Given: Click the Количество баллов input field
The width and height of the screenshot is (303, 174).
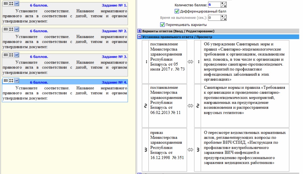Looking at the screenshot, I should (214, 5).
